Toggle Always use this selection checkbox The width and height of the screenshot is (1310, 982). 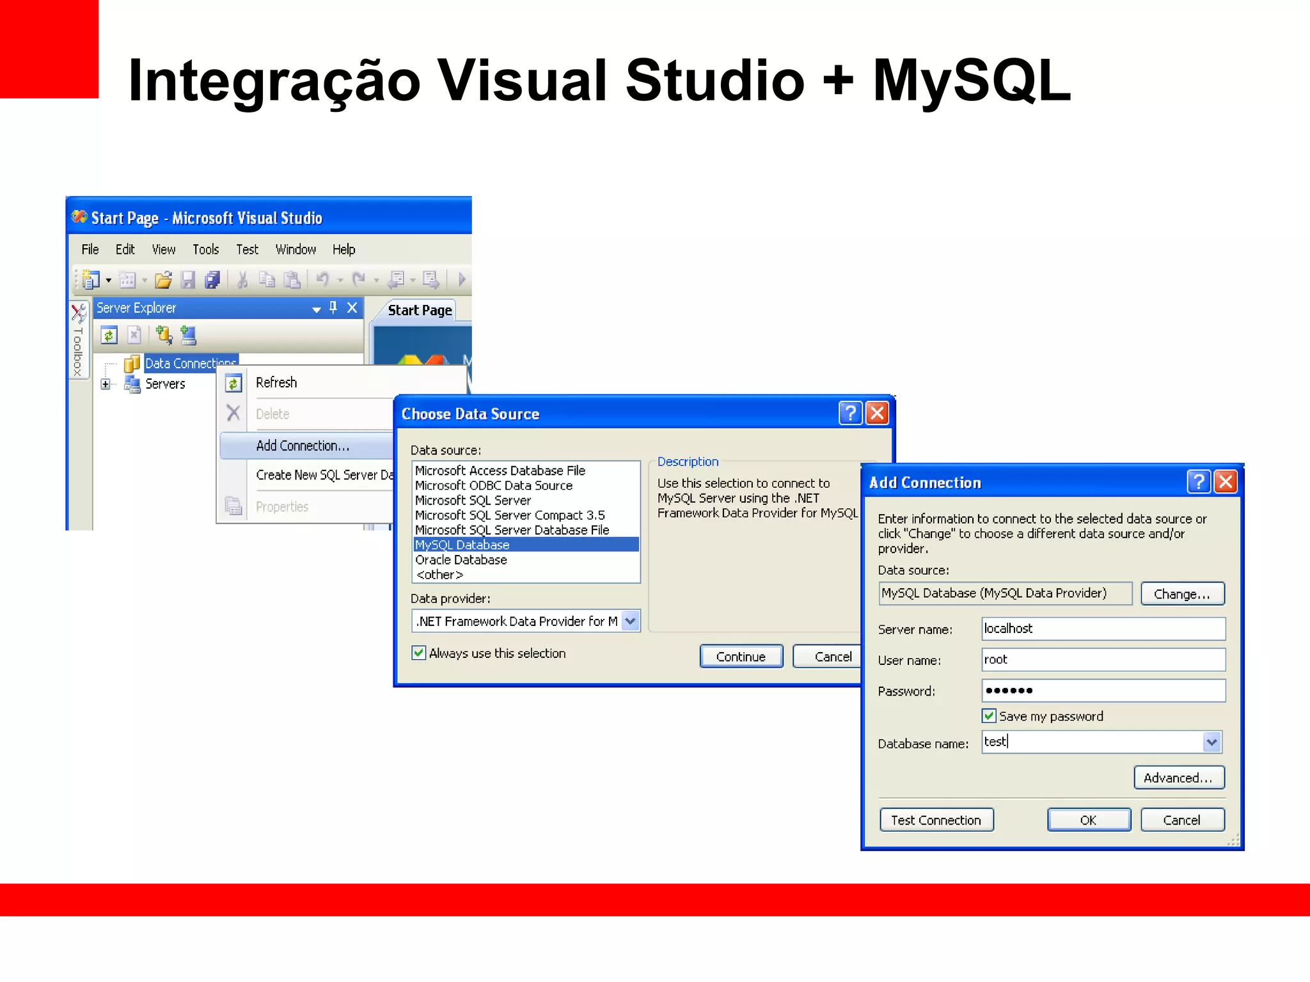(418, 653)
